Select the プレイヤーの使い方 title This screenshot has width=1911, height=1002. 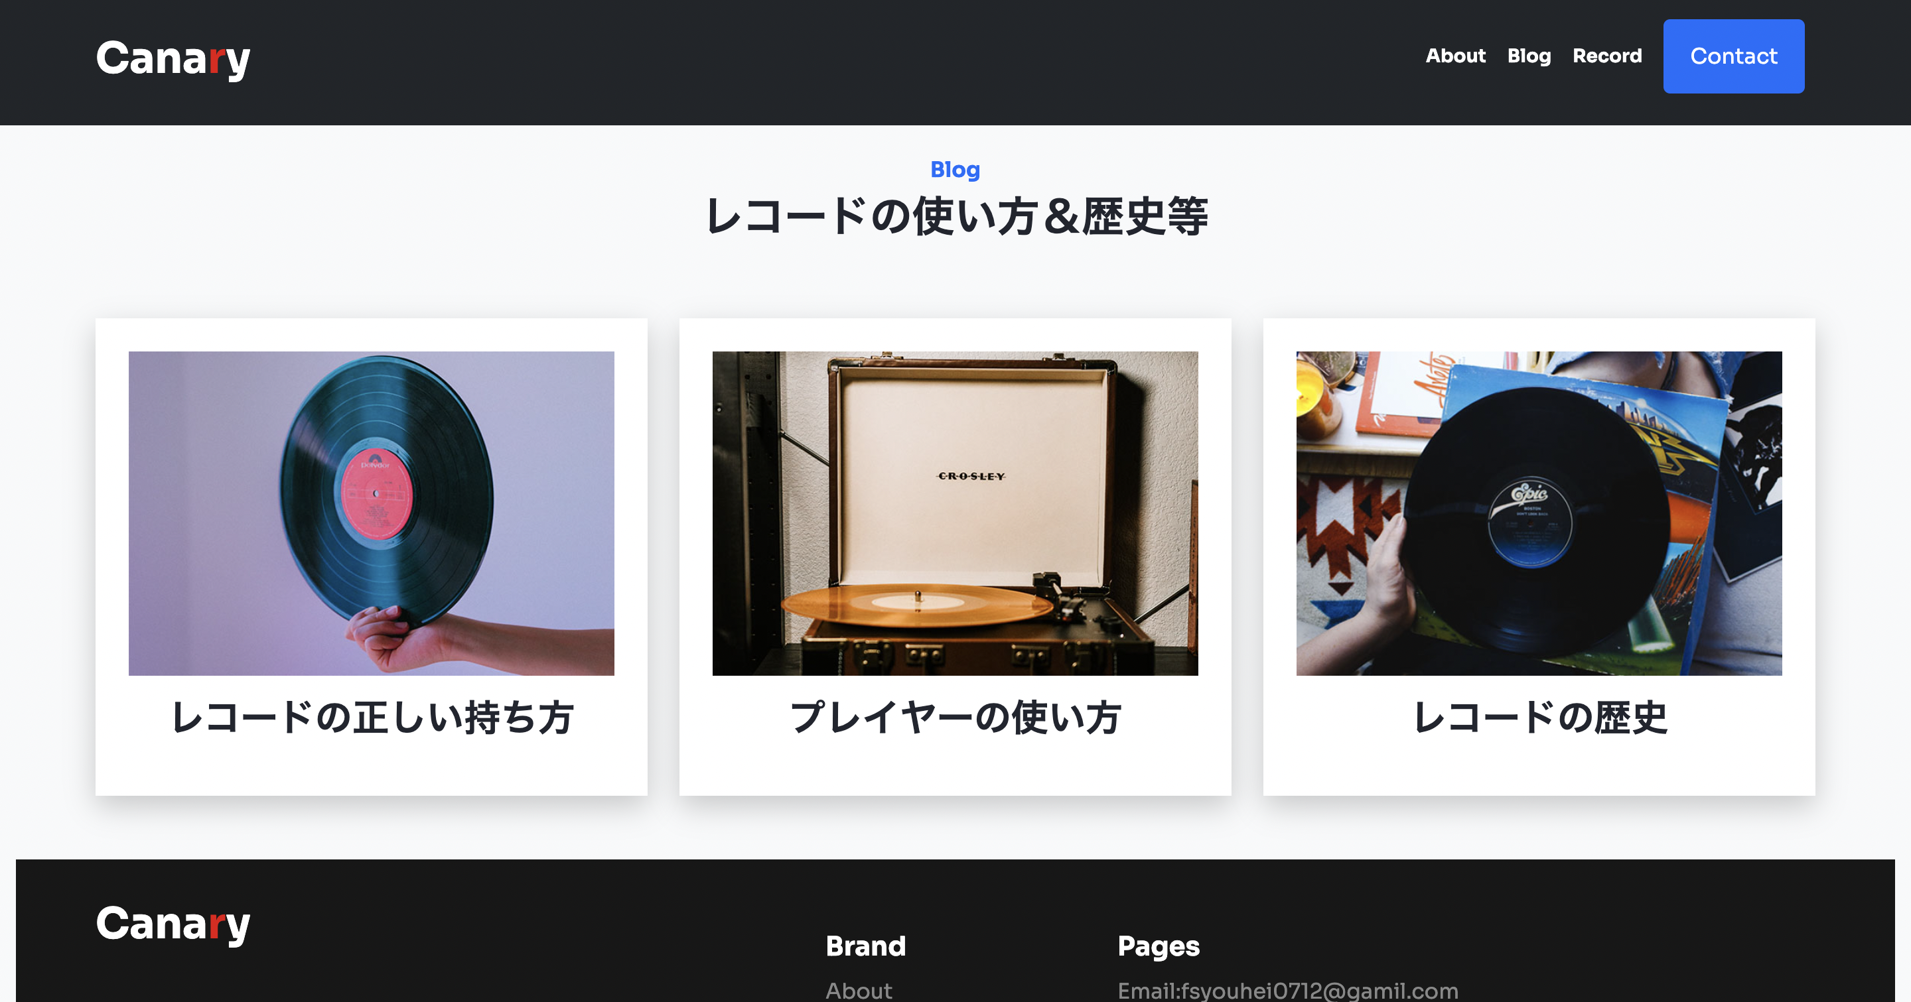(x=955, y=718)
